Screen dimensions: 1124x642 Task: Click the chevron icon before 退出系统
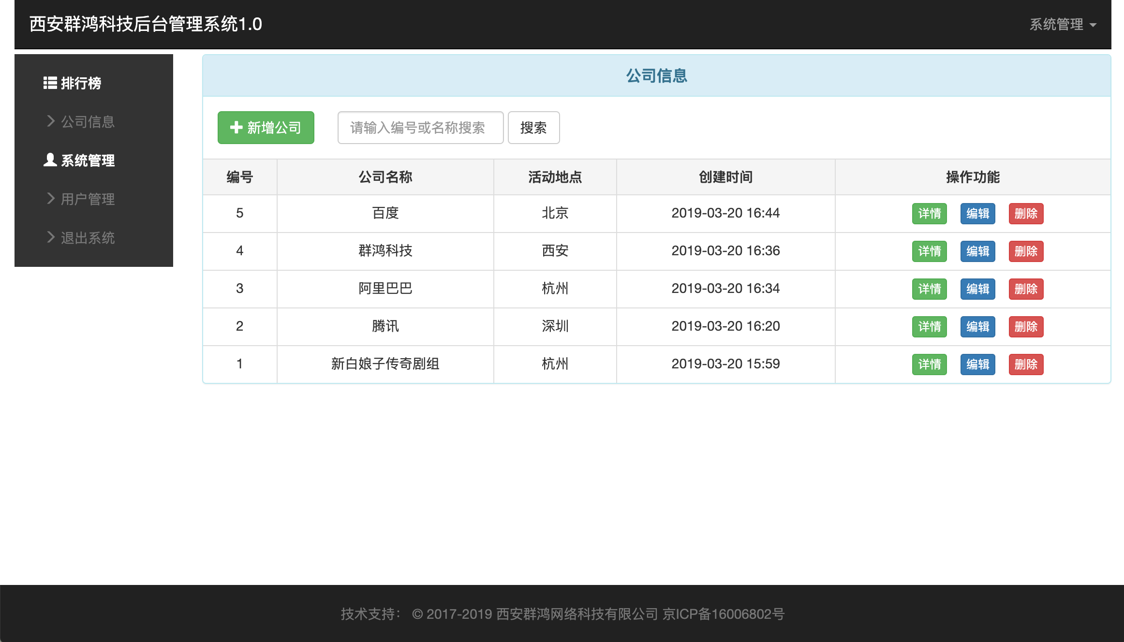pyautogui.click(x=51, y=237)
